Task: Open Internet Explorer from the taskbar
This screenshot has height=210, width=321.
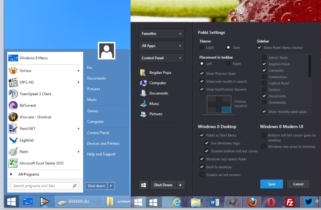Action: point(176,202)
